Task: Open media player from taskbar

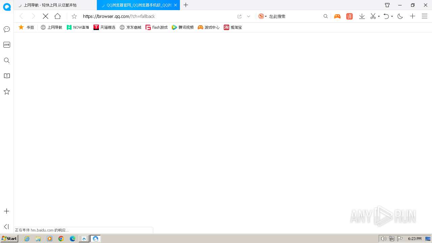Action: coord(50,239)
